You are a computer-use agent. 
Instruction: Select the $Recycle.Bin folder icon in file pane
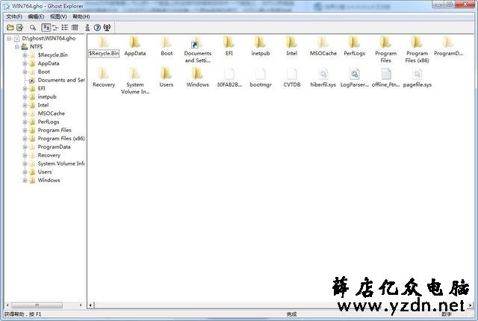104,43
